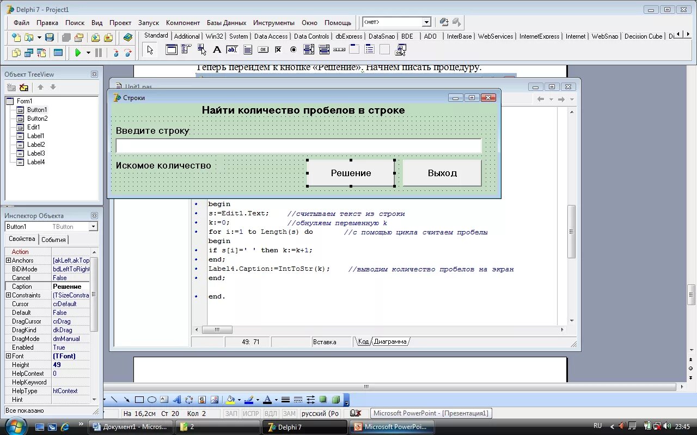Image resolution: width=697 pixels, height=435 pixels.
Task: Select the MainMenu component icon
Action: (186, 49)
